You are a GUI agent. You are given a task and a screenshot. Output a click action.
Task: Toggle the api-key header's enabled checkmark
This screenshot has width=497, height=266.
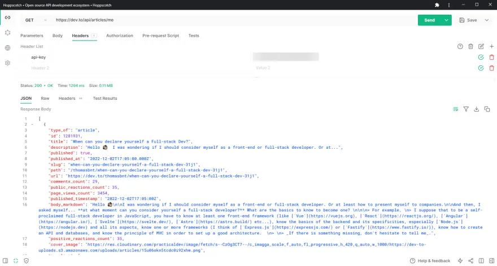481,57
